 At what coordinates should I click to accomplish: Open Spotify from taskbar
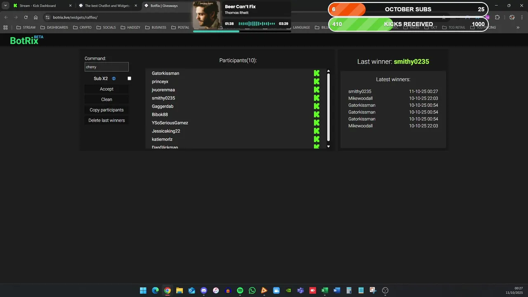(x=240, y=290)
